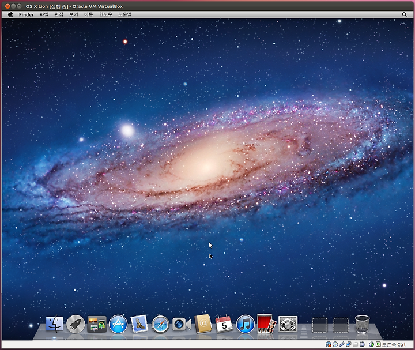Open the 편집 menu

[59, 14]
